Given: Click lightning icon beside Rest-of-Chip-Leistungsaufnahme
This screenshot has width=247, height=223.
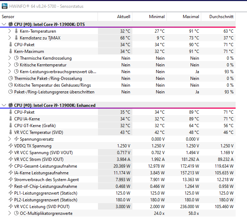Looking at the screenshot, I should point(11,186).
